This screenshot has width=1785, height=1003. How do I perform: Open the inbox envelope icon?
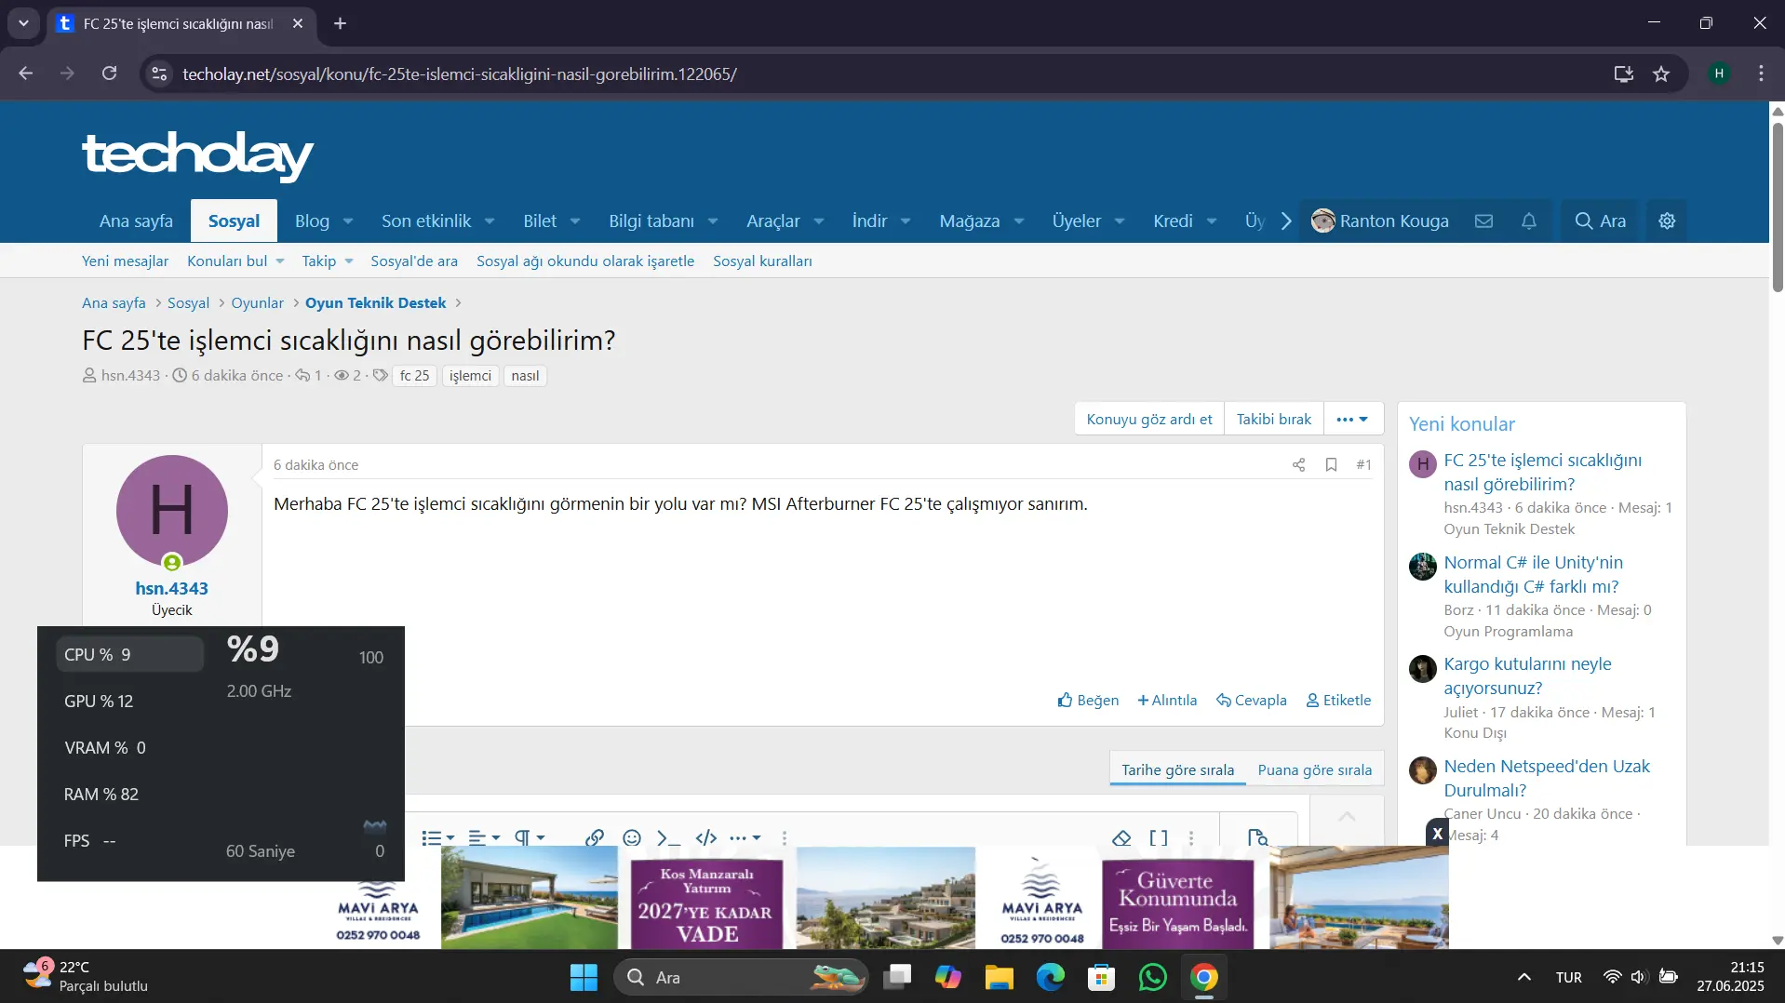pyautogui.click(x=1483, y=221)
